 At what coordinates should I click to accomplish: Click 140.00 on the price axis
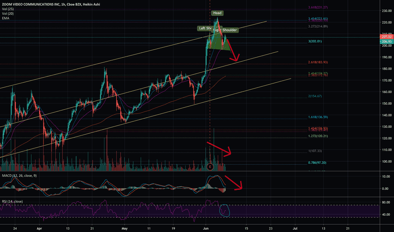(x=387, y=115)
